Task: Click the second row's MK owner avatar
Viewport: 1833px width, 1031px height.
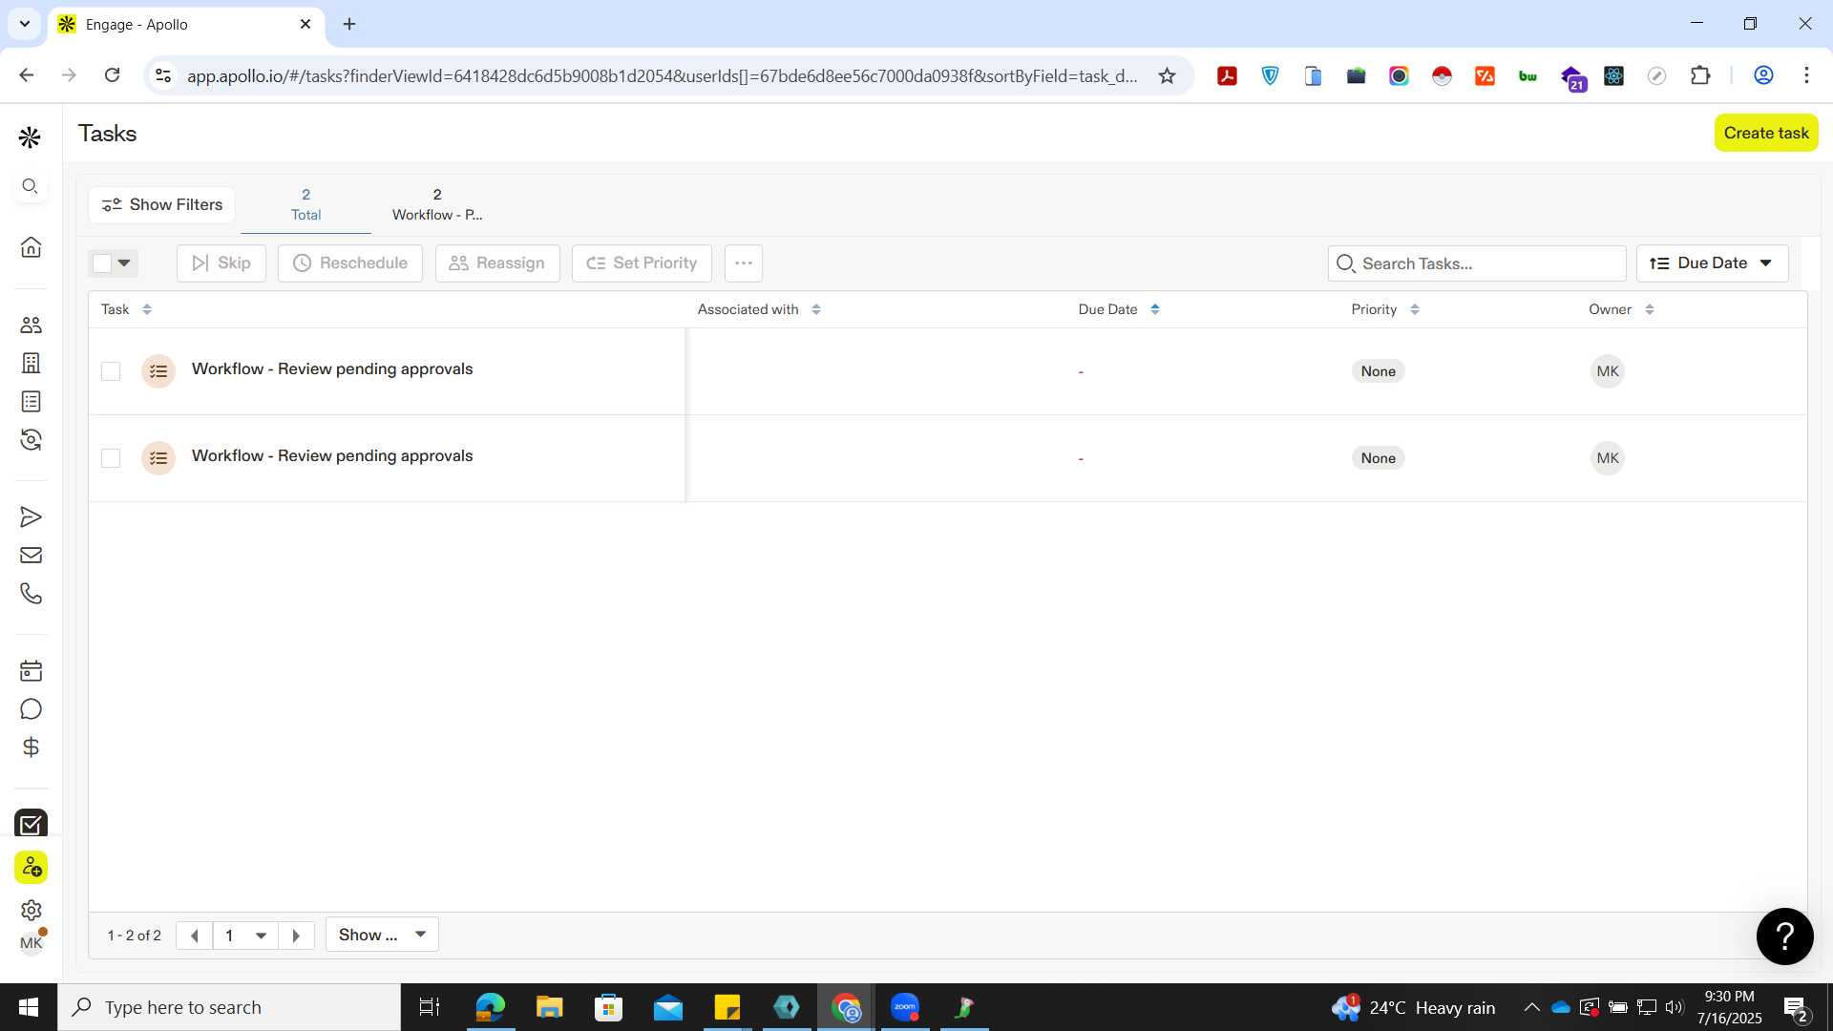Action: point(1608,458)
